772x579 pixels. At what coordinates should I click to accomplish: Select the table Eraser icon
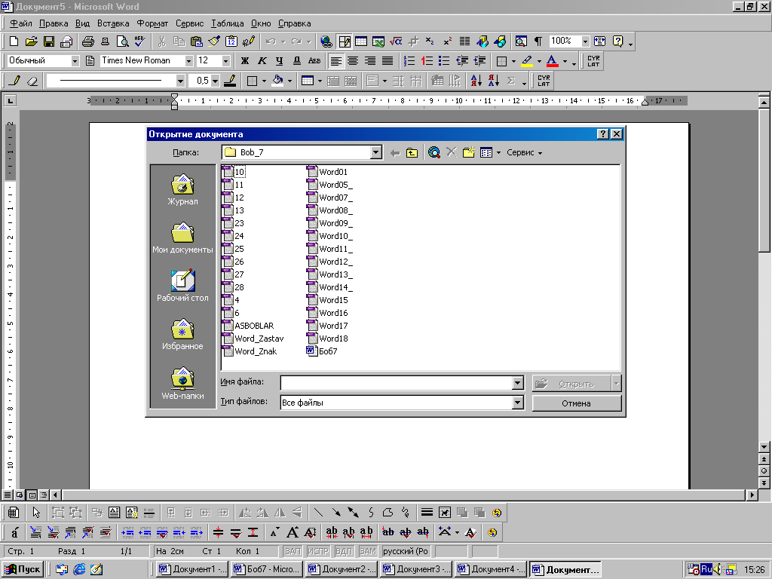coord(32,81)
